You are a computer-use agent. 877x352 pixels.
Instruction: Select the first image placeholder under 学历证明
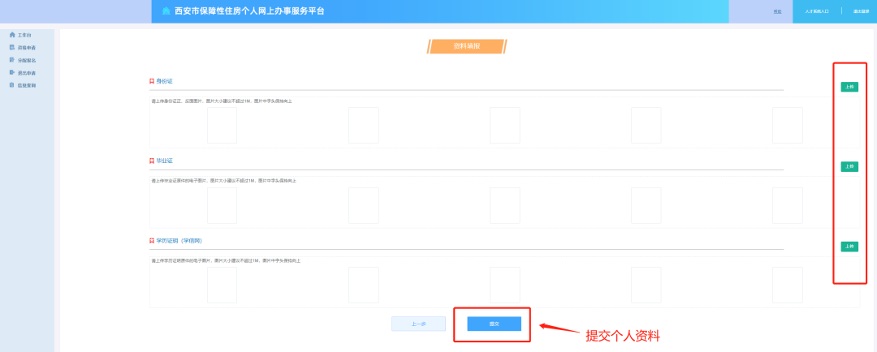click(x=222, y=285)
